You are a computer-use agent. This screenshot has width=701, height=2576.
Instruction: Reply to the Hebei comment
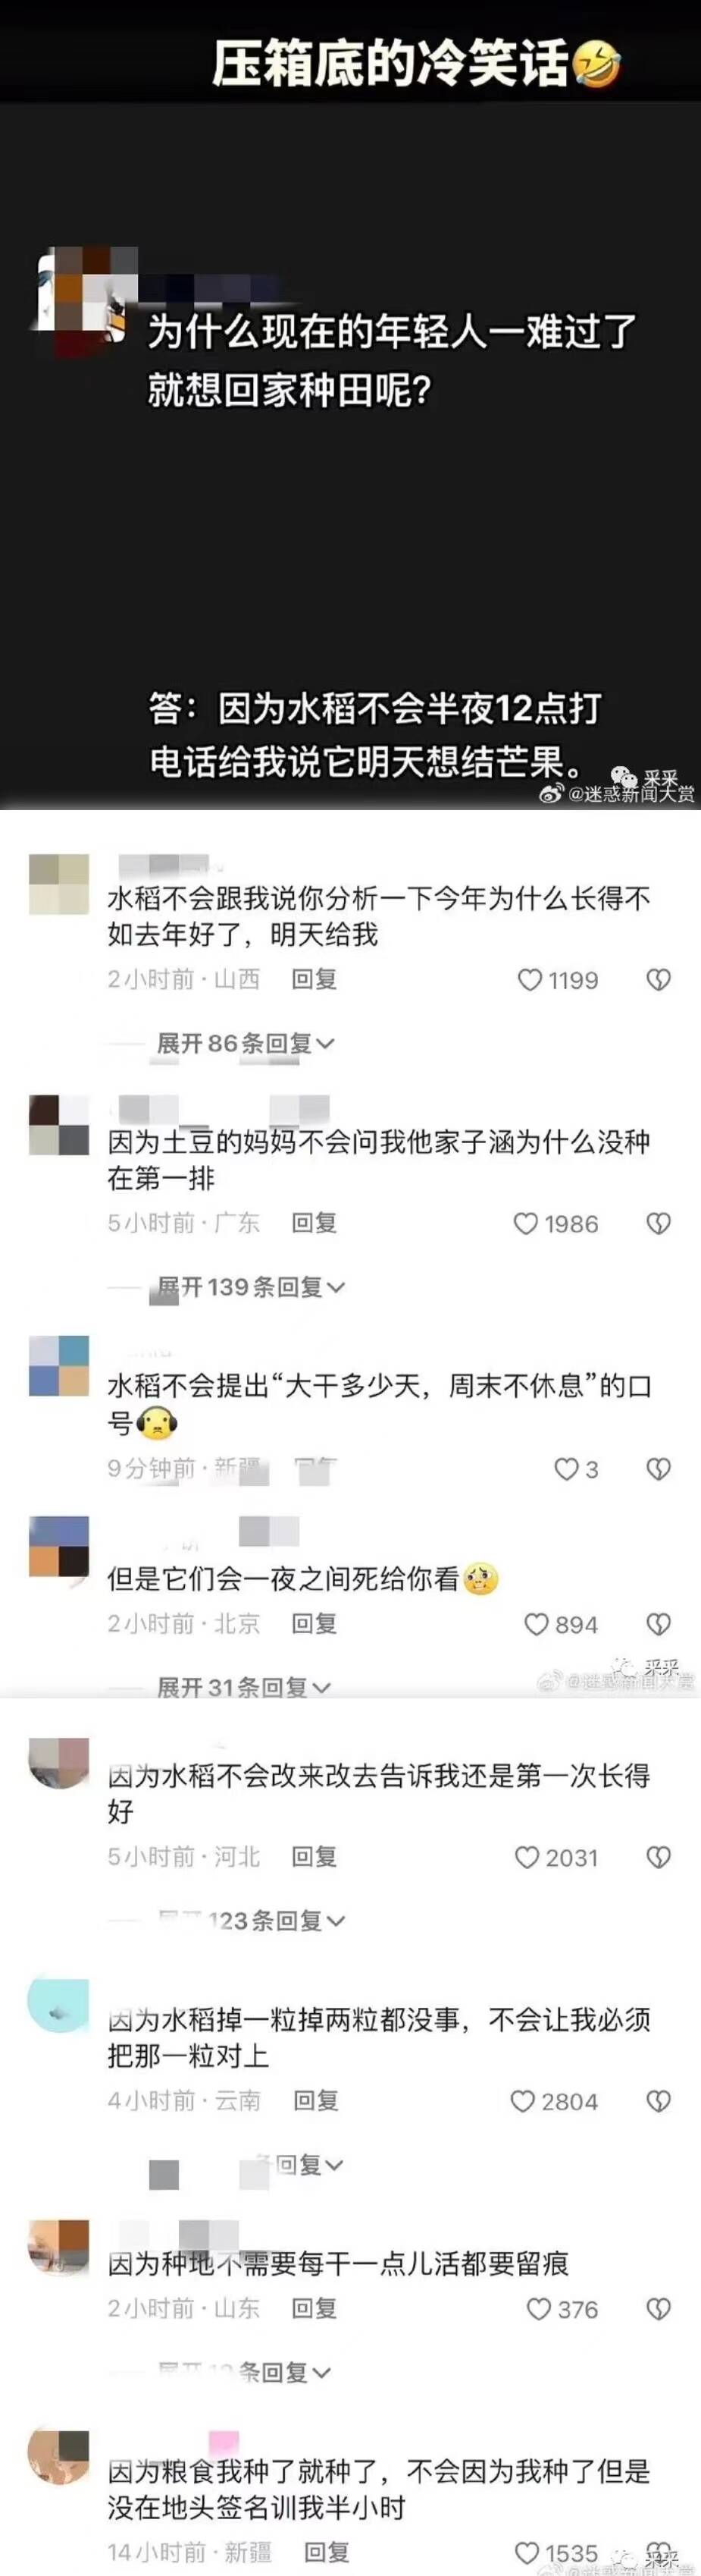point(314,1856)
